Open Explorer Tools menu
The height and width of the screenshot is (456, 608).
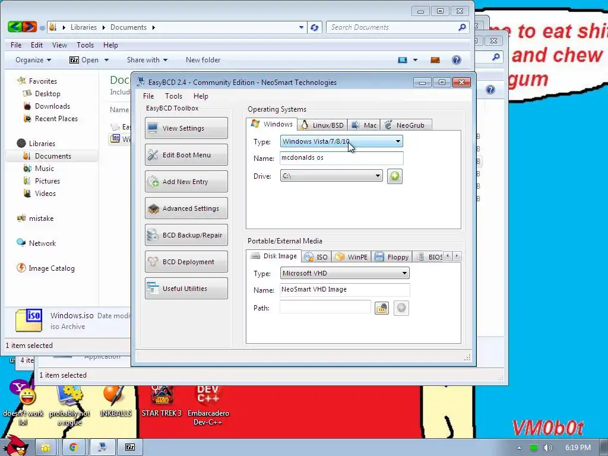[85, 45]
